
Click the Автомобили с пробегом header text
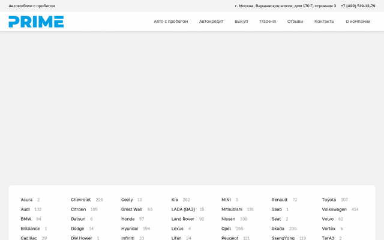(32, 5)
